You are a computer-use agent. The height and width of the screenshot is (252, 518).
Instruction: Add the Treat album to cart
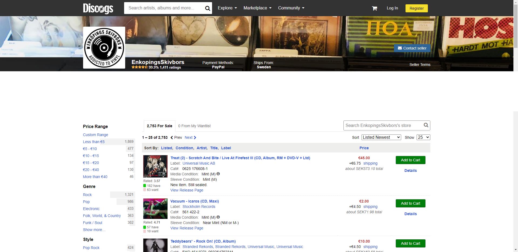point(410,160)
